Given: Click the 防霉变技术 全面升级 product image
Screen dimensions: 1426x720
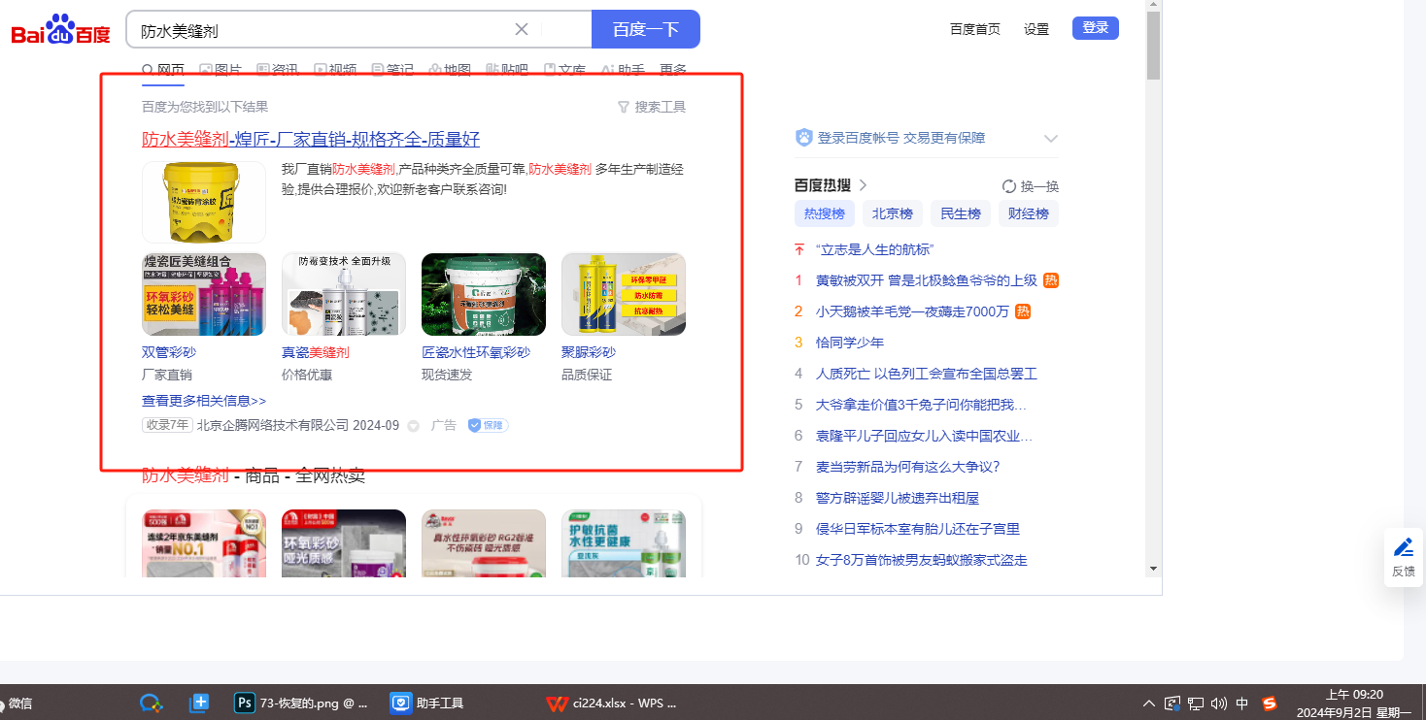Looking at the screenshot, I should [x=344, y=294].
